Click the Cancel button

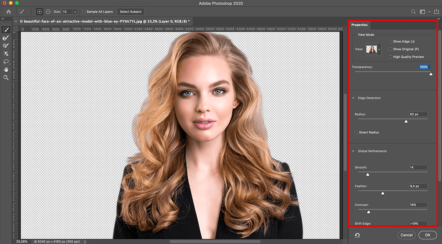click(x=407, y=235)
